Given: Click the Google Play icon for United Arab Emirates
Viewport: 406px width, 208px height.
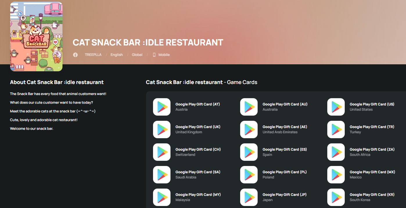Looking at the screenshot, I should pyautogui.click(x=249, y=129).
